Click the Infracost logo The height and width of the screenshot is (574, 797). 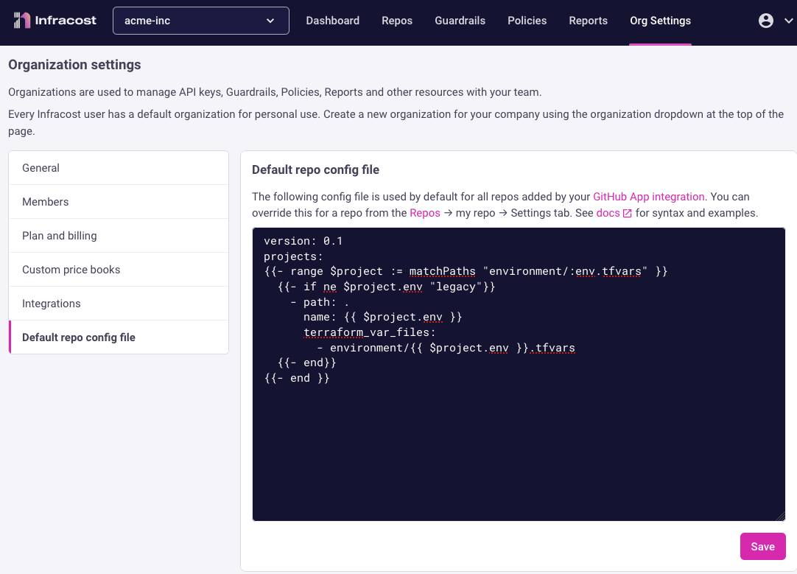(55, 21)
